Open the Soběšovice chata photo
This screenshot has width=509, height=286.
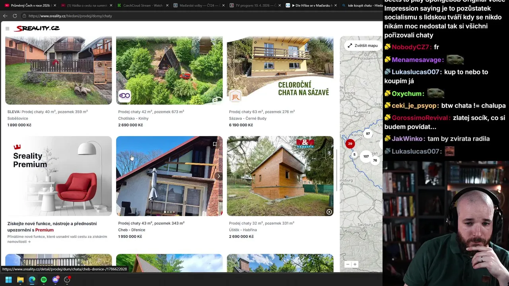(x=58, y=70)
